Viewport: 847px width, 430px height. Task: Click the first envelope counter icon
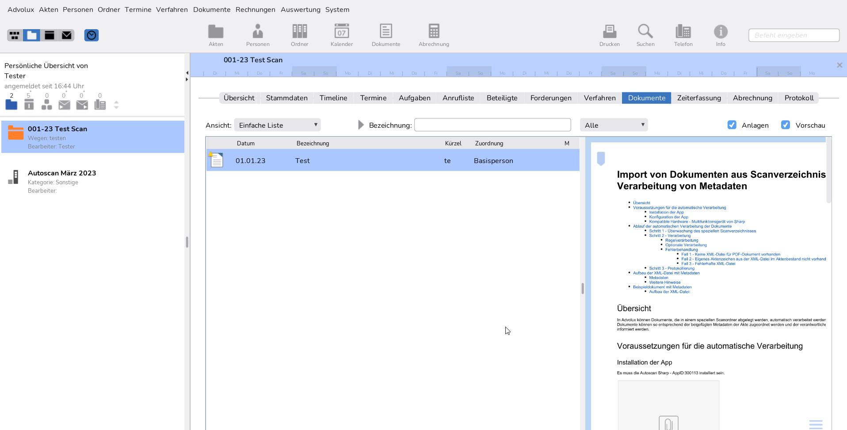pyautogui.click(x=65, y=105)
